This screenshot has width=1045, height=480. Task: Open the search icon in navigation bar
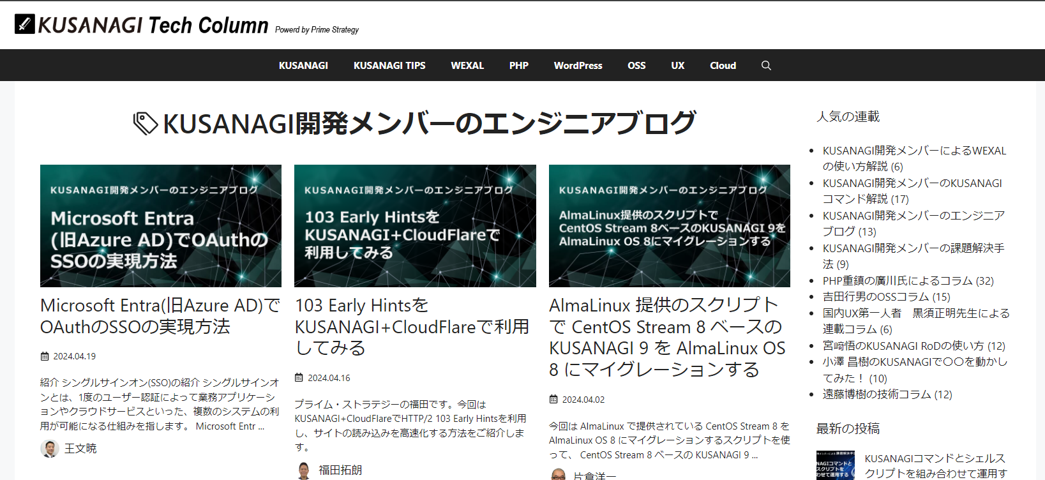pos(766,65)
